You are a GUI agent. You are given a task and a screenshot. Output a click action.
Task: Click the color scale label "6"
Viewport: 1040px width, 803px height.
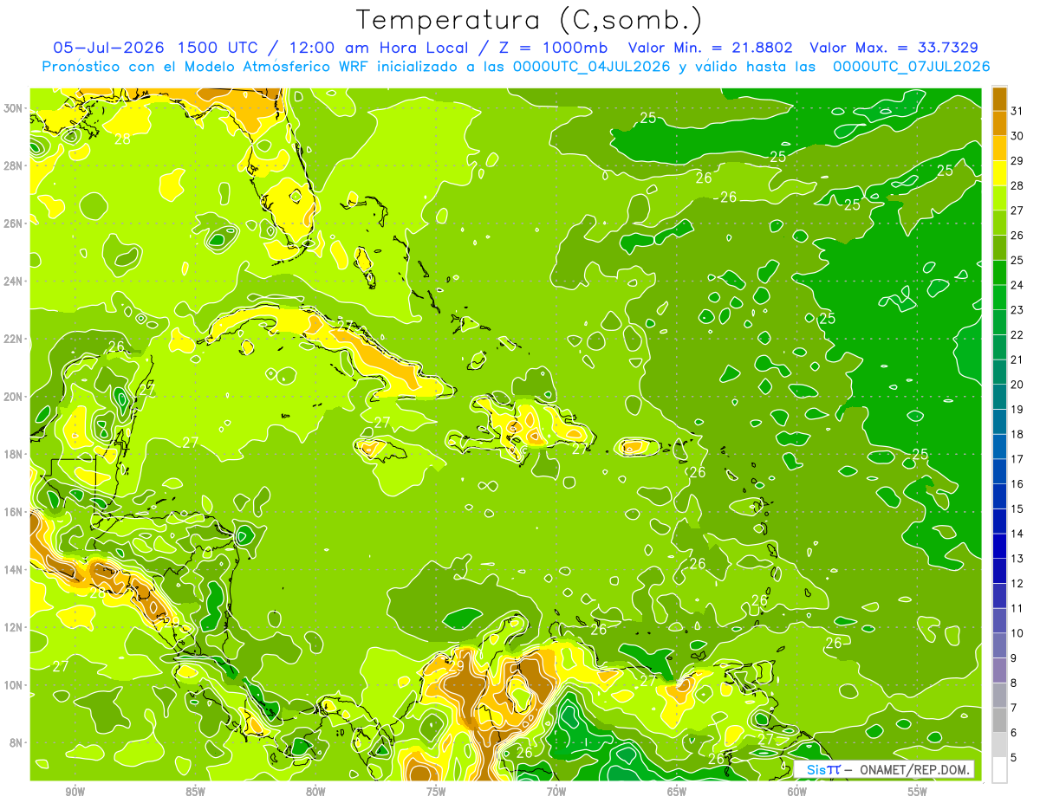tap(1014, 733)
